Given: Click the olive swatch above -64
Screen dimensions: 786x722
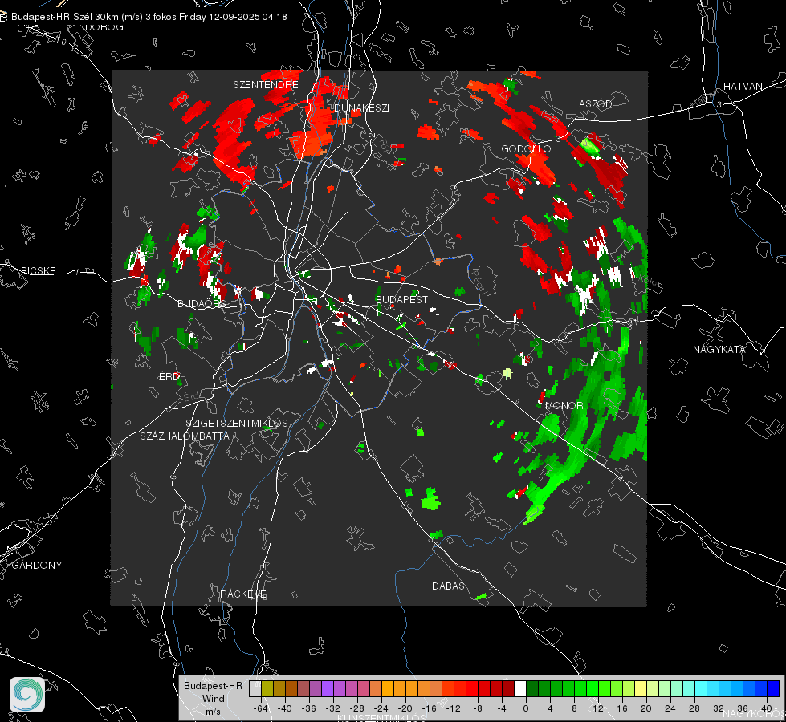Looking at the screenshot, I should click(267, 689).
